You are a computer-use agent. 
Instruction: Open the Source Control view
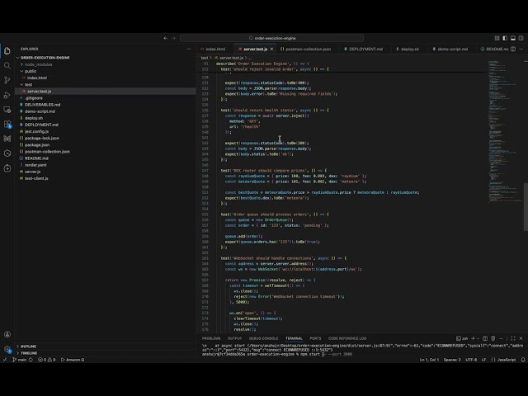7,80
